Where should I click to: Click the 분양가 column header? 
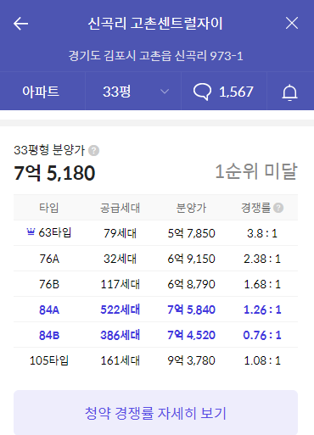click(x=191, y=208)
